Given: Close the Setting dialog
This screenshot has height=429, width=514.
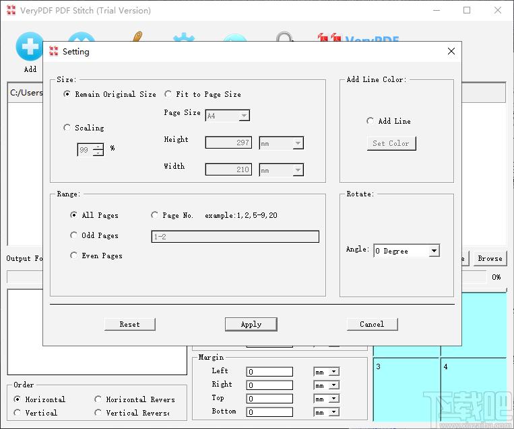Looking at the screenshot, I should point(451,51).
